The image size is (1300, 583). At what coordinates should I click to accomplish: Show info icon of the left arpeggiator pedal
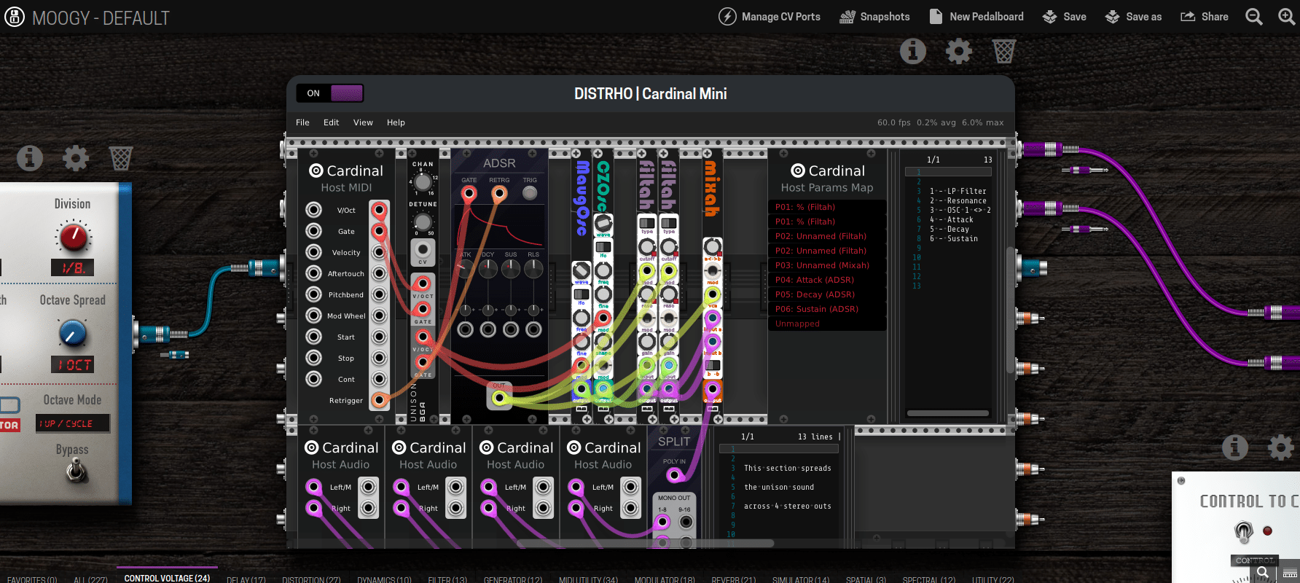[30, 157]
